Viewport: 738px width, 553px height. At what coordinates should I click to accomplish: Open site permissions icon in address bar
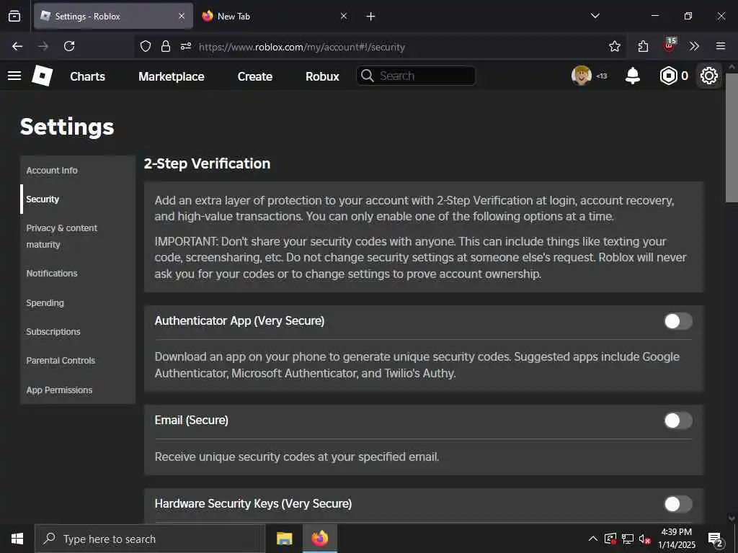(186, 46)
